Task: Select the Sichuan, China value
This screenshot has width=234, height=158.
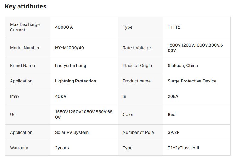Action: point(183,66)
